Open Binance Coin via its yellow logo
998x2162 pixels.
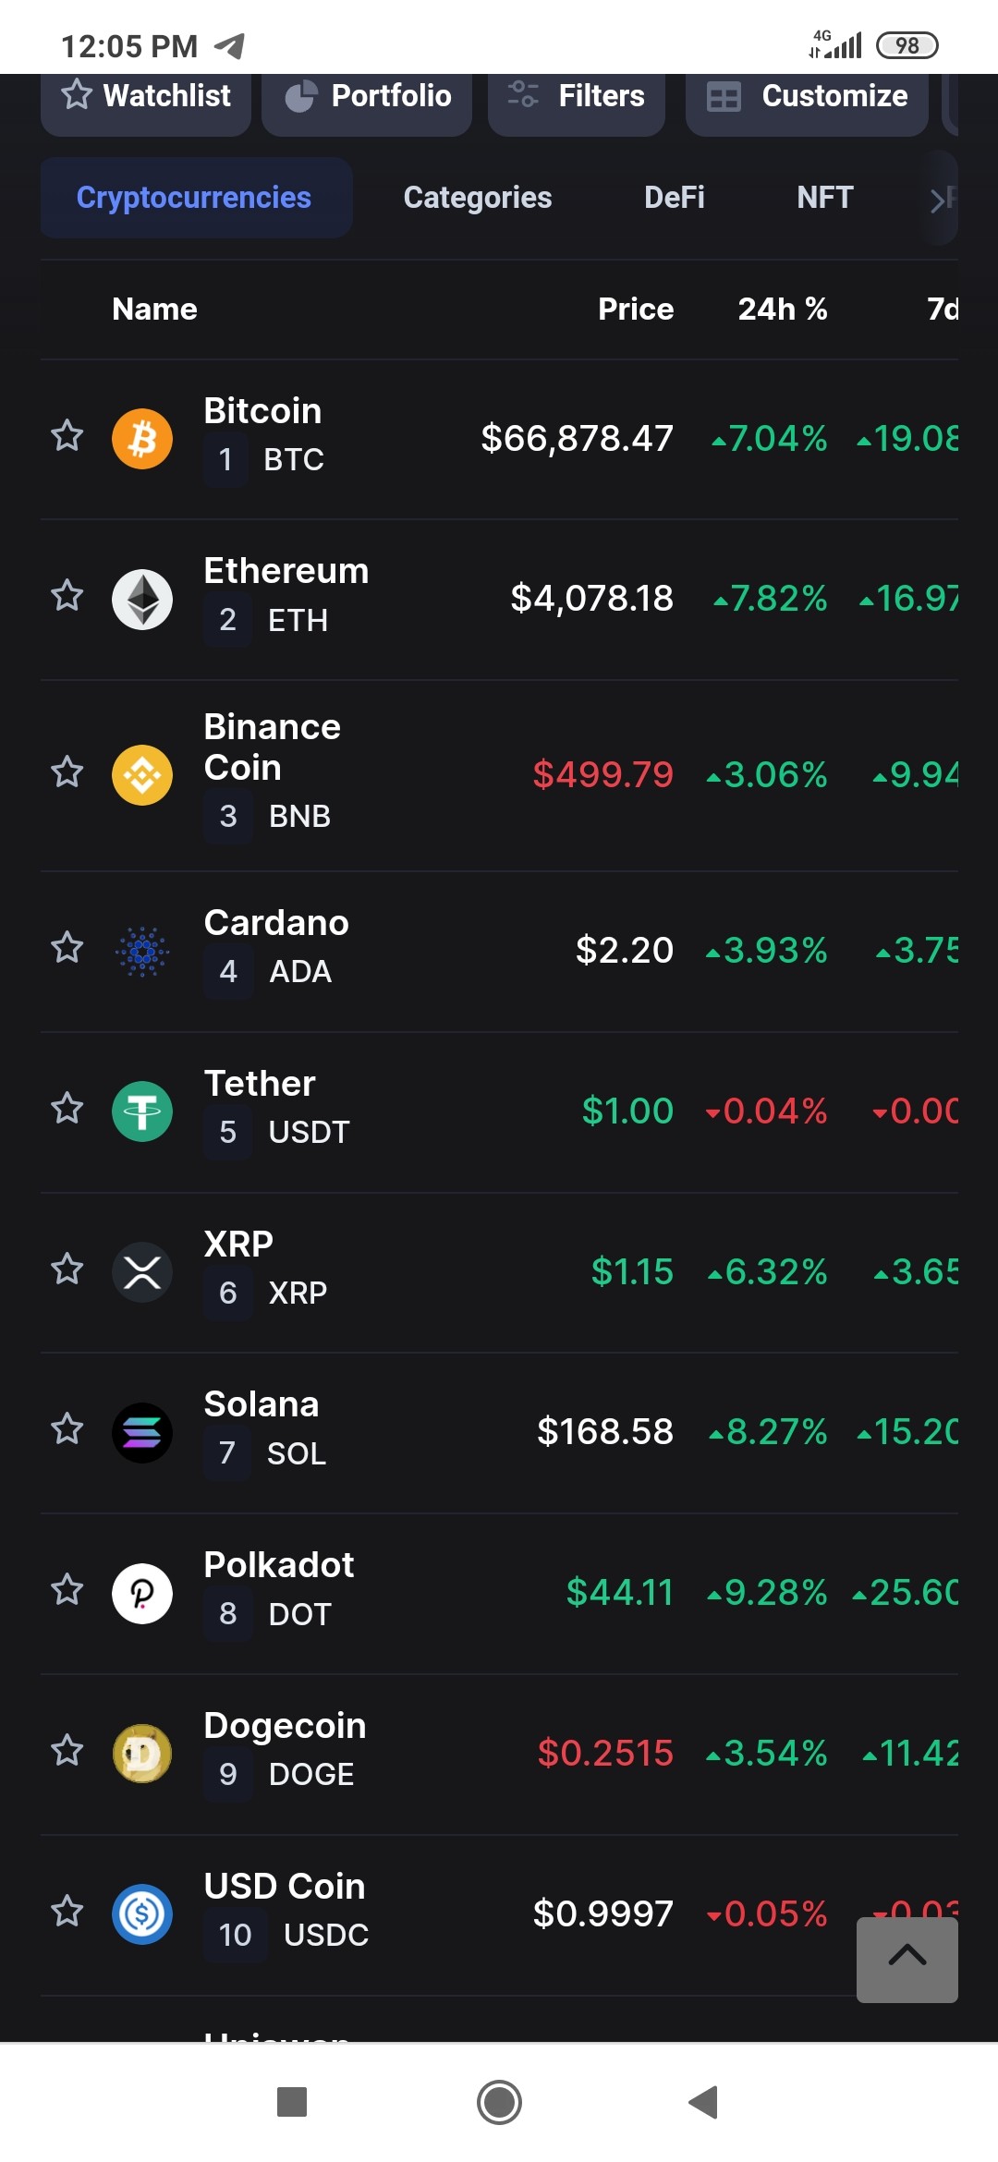point(142,774)
